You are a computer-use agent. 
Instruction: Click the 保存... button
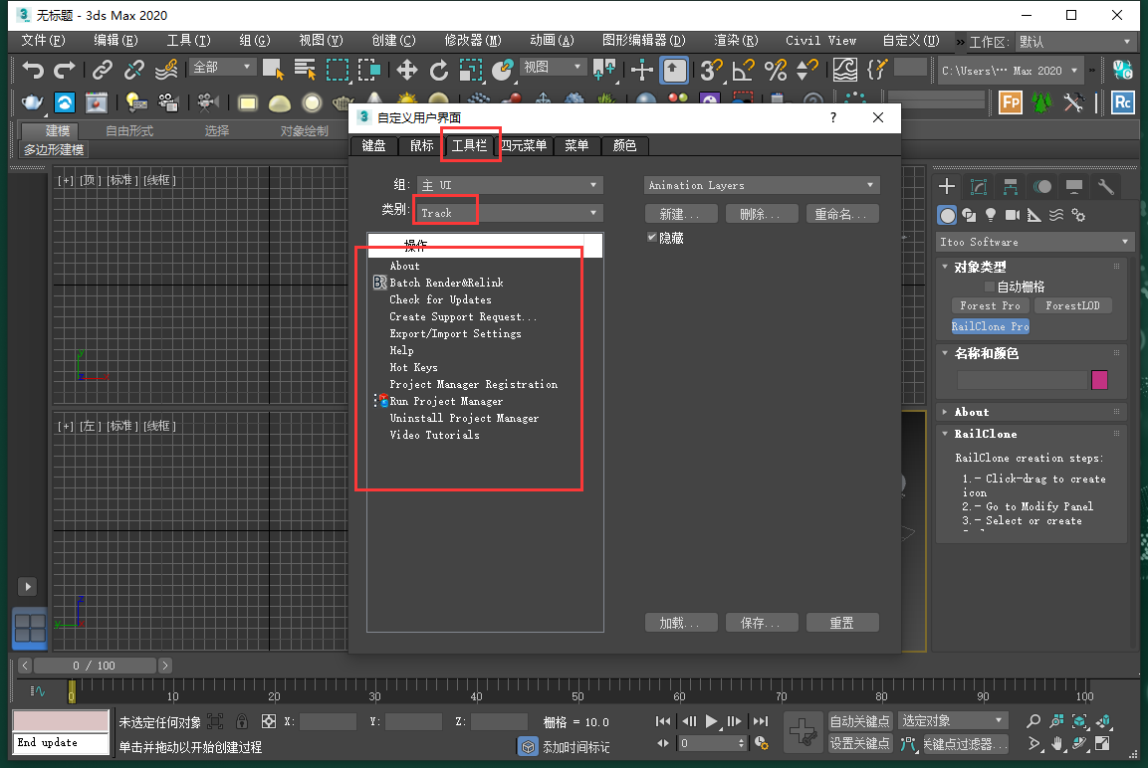point(762,623)
